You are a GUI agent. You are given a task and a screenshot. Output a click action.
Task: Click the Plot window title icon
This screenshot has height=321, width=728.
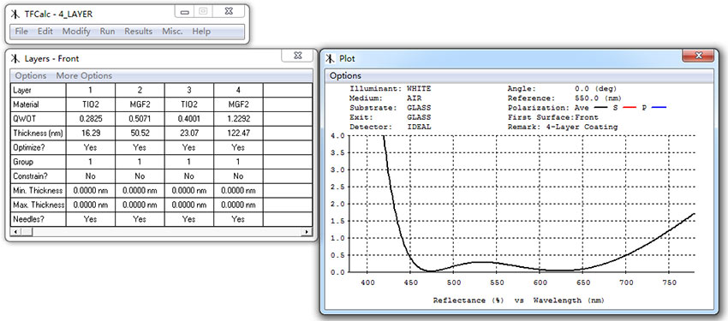330,58
